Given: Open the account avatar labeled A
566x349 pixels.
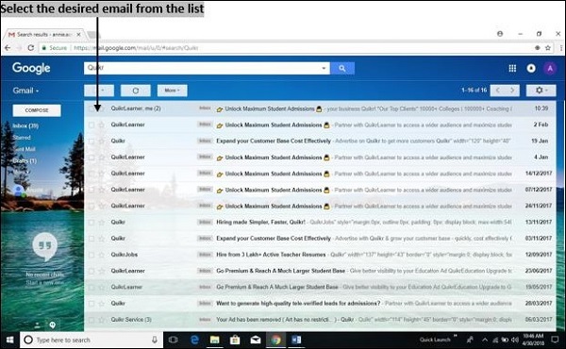Looking at the screenshot, I should 550,68.
